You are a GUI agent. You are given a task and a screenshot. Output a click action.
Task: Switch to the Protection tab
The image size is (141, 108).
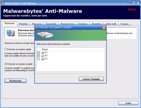tap(23, 24)
